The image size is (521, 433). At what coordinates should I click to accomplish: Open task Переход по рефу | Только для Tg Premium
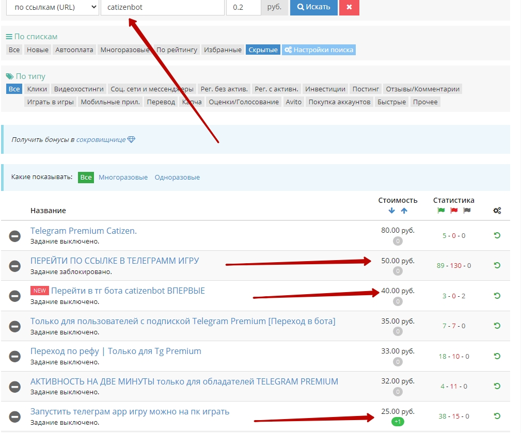pos(116,351)
